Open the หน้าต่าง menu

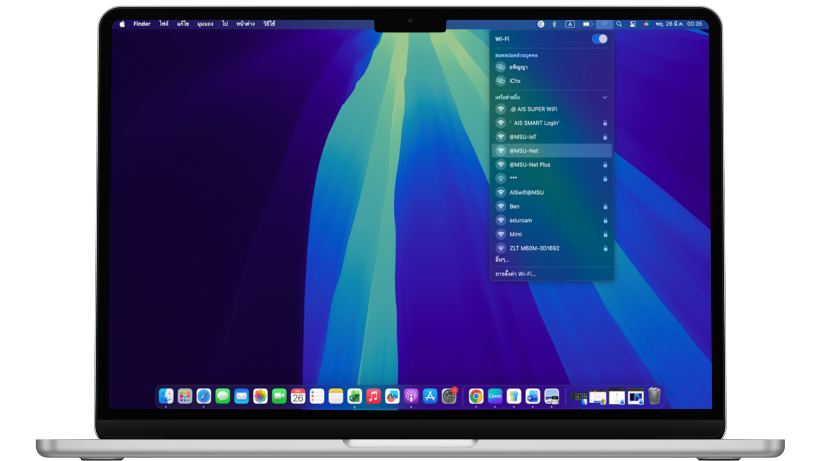coord(245,24)
